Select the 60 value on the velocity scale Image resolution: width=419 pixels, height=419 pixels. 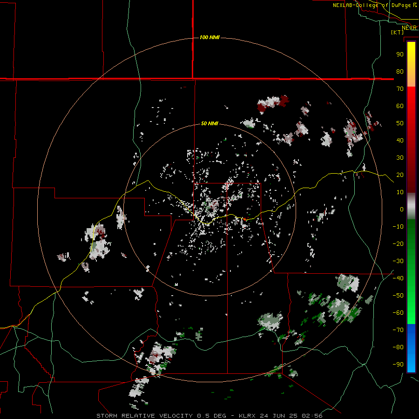(400, 106)
